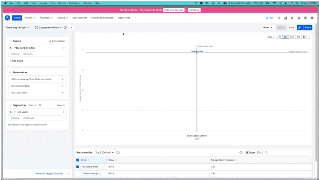319x180 pixels.
Task: Click the Apple logo in the menu bar
Action: (6, 3)
